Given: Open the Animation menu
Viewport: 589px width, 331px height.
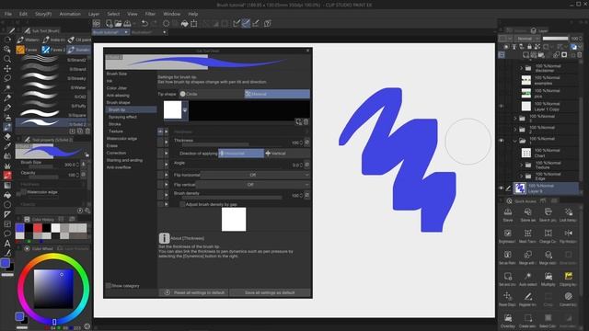Looking at the screenshot, I should click(70, 14).
